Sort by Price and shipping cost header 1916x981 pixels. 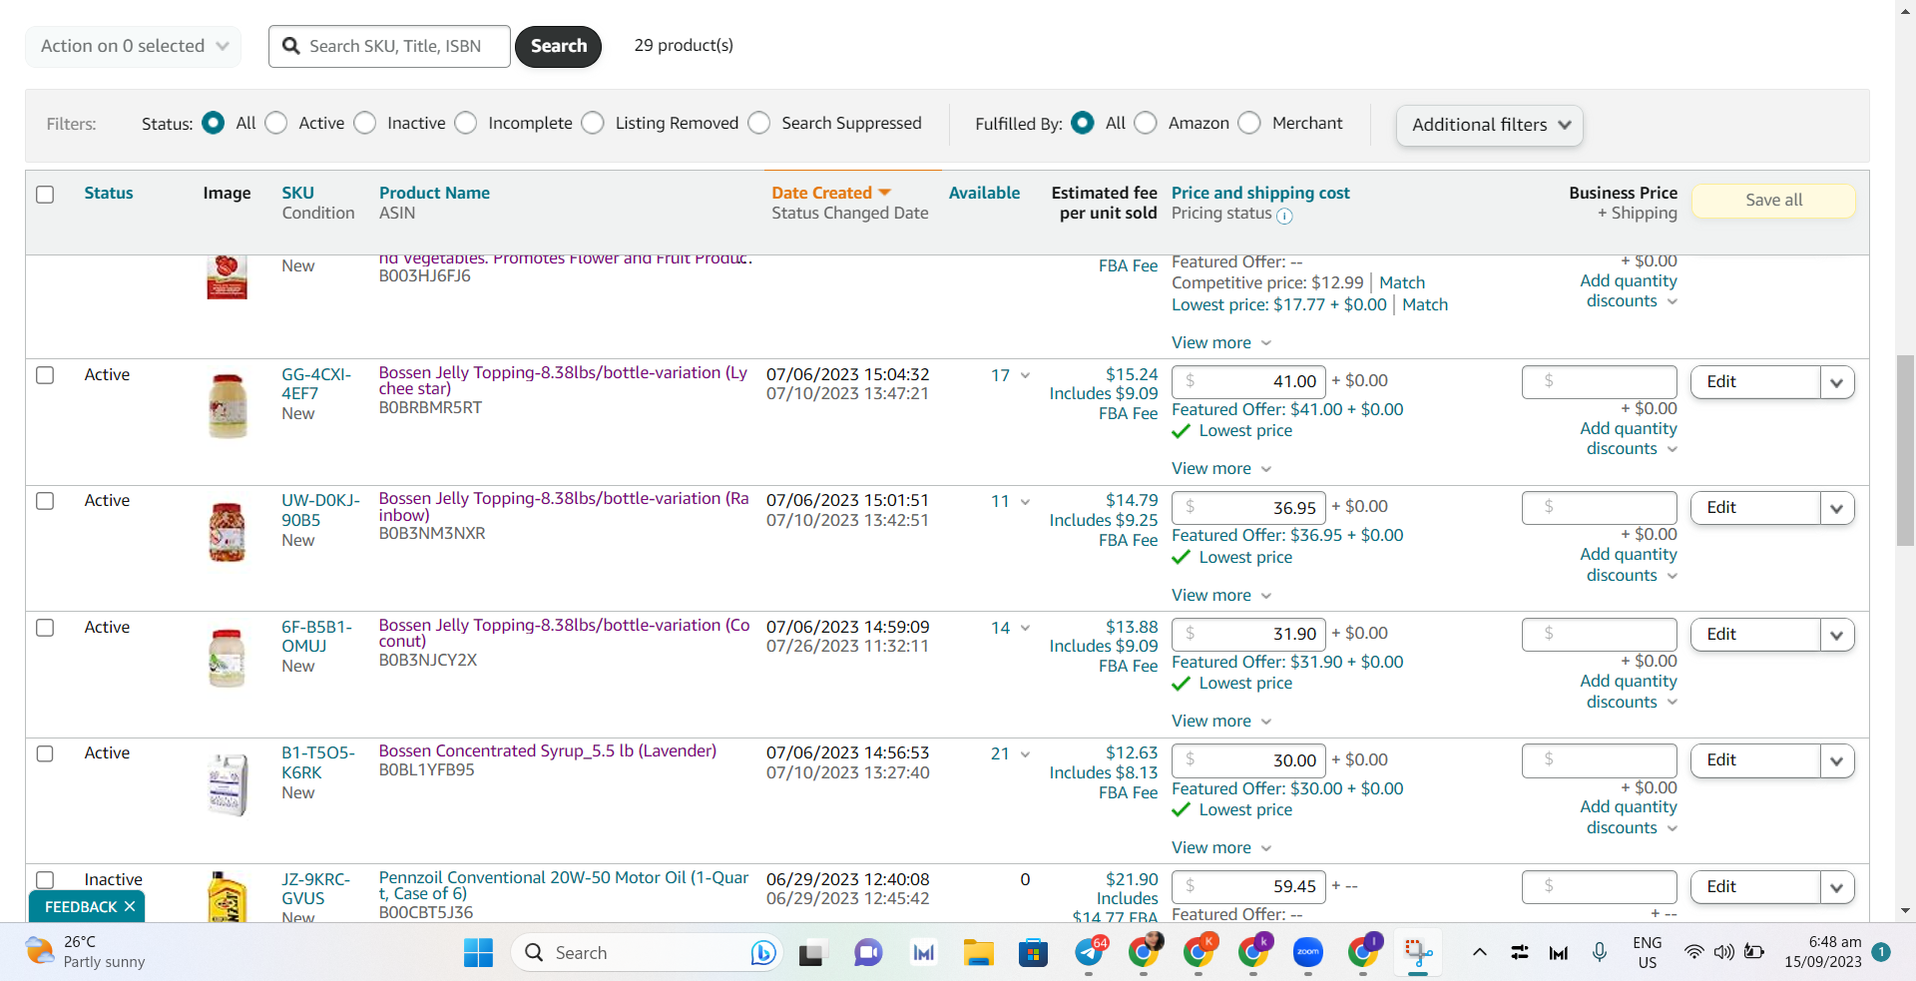(1260, 193)
